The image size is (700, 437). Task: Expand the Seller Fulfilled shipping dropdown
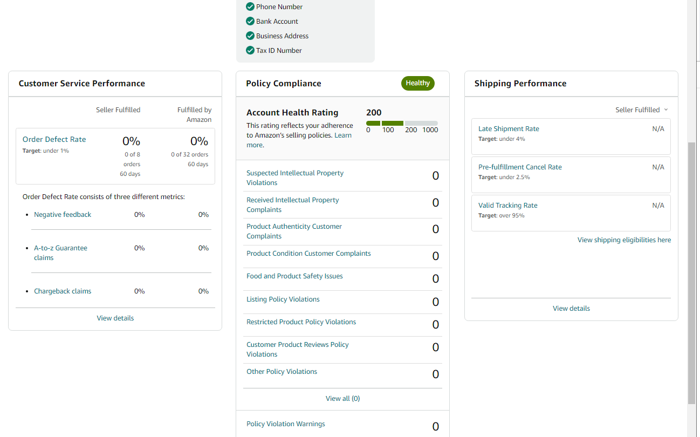tap(642, 110)
